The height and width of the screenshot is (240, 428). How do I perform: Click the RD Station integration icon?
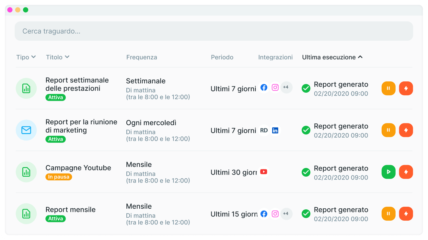pyautogui.click(x=264, y=130)
